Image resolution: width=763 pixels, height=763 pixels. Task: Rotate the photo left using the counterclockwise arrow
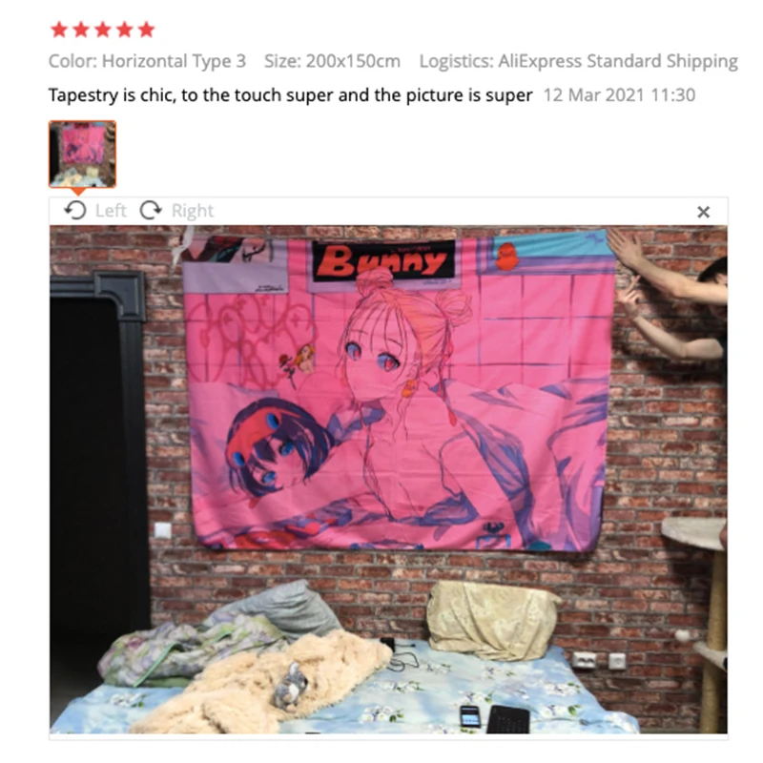pyautogui.click(x=75, y=211)
